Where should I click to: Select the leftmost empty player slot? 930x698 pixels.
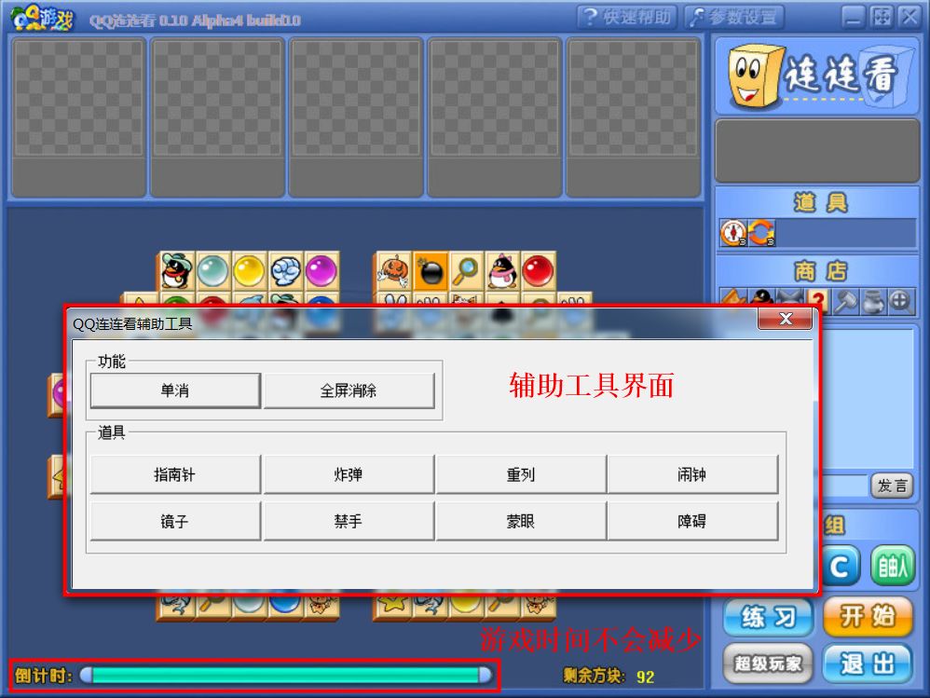[x=79, y=117]
